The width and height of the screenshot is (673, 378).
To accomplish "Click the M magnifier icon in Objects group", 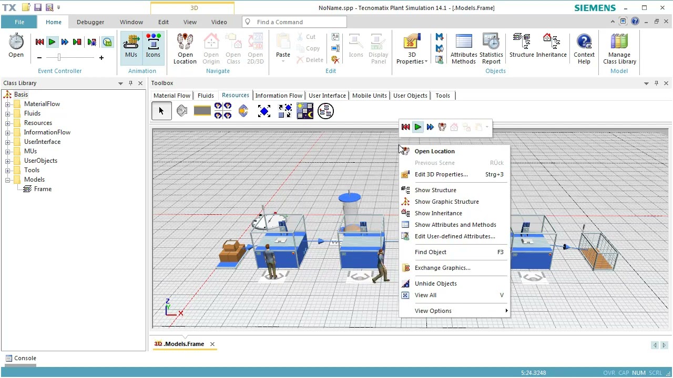I will [x=440, y=48].
